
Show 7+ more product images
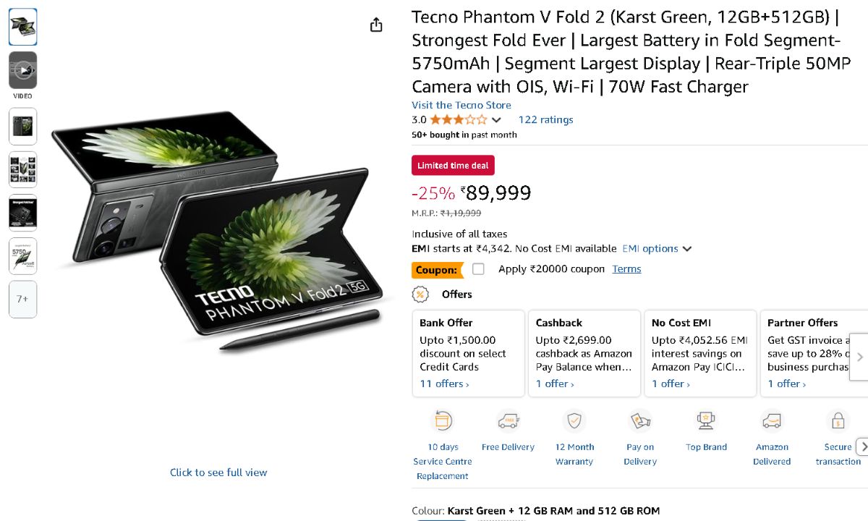coord(23,299)
